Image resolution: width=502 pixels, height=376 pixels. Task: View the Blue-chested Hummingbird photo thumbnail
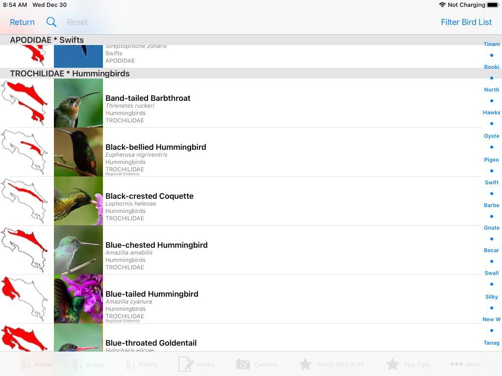pyautogui.click(x=78, y=250)
